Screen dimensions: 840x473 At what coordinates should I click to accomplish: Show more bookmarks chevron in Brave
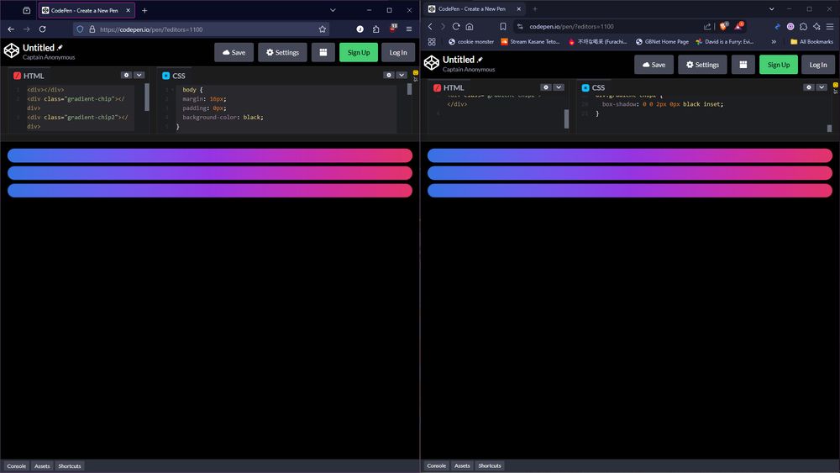[x=774, y=41]
